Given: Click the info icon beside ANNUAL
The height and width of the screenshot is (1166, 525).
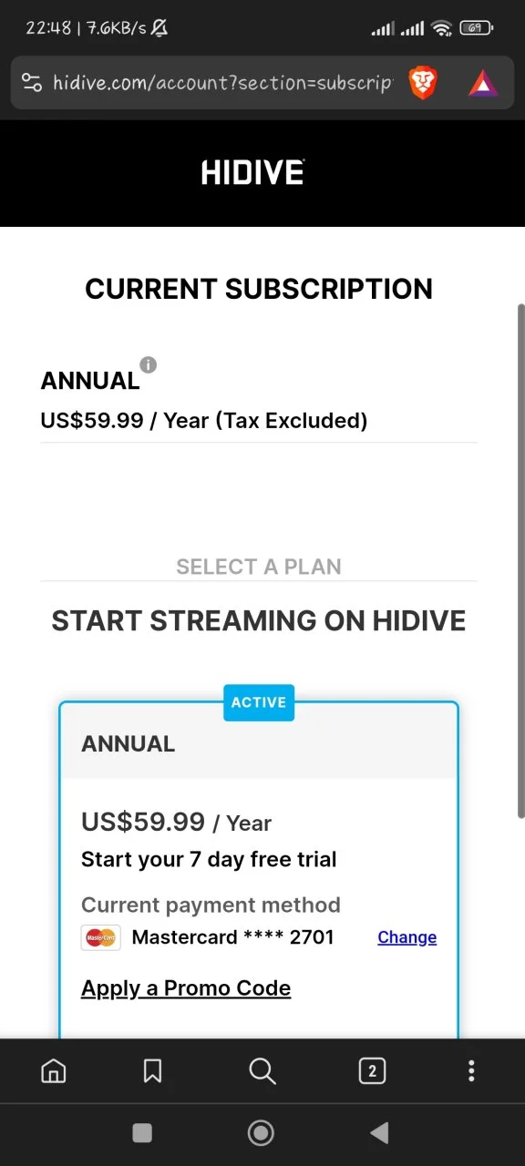Looking at the screenshot, I should [x=148, y=364].
